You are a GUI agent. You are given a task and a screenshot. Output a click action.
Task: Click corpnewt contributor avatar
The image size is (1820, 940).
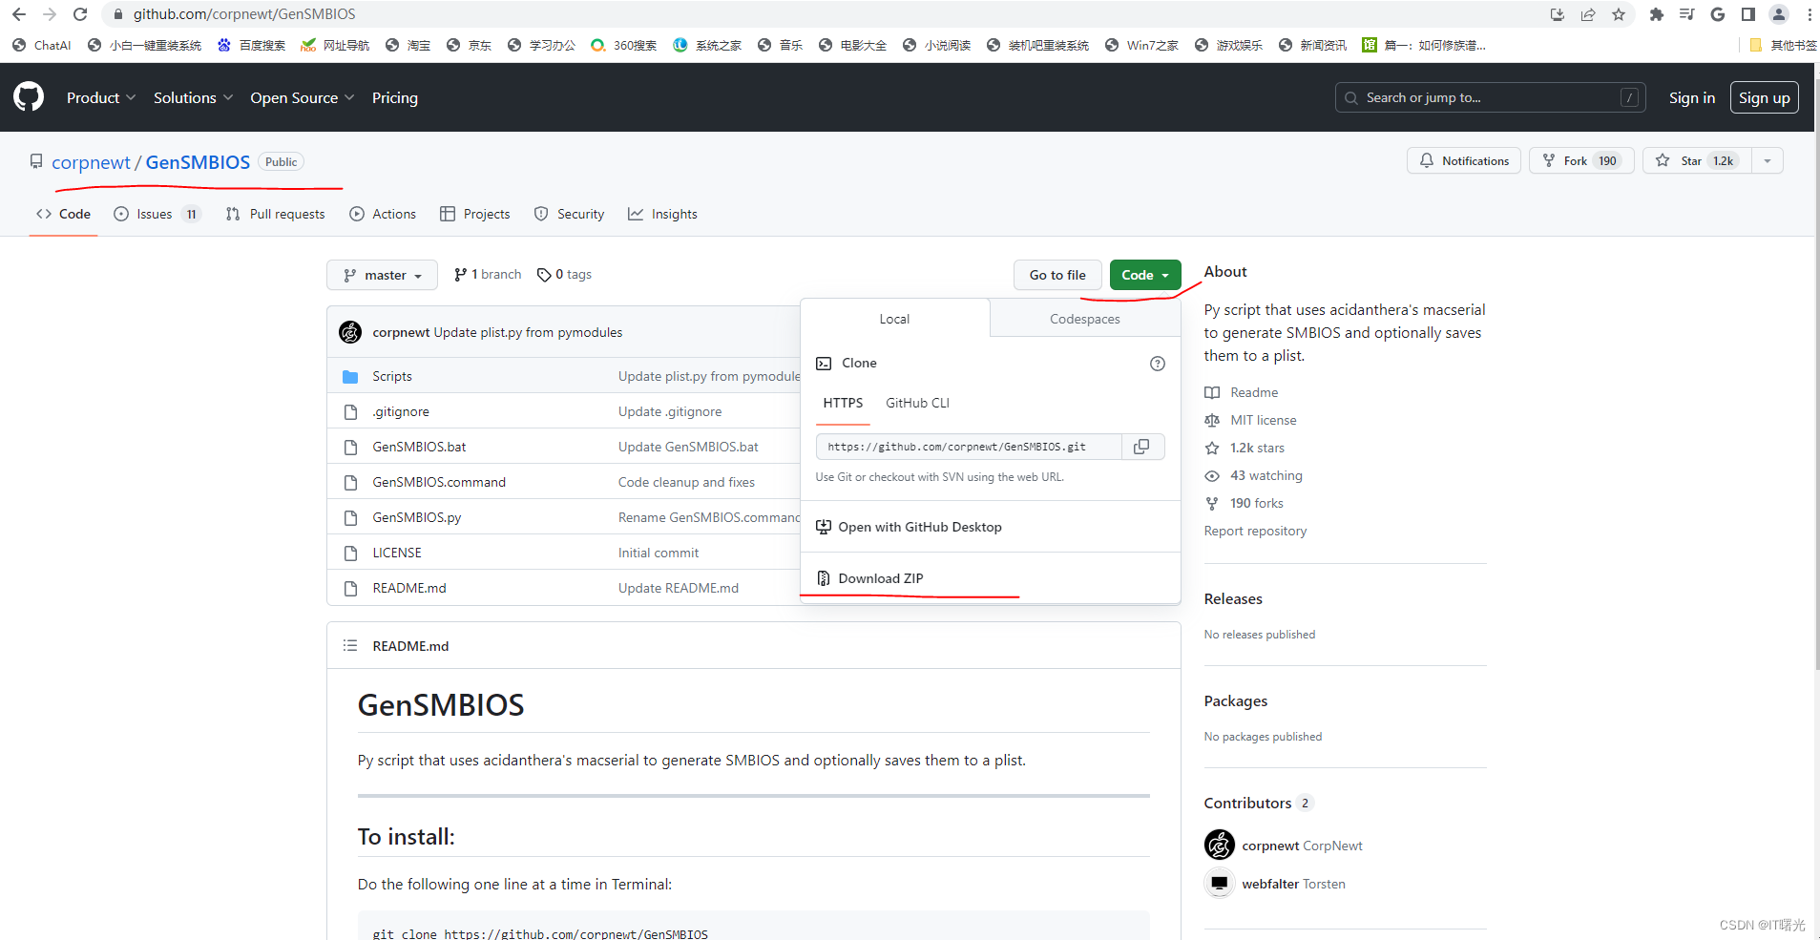point(1220,846)
